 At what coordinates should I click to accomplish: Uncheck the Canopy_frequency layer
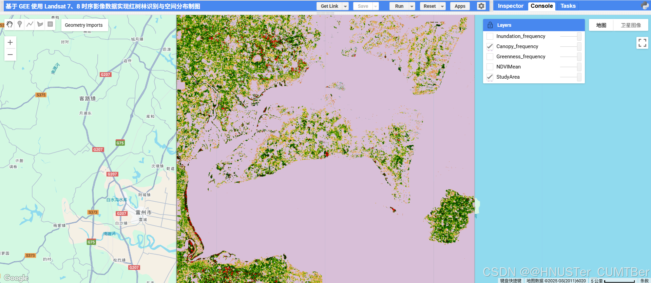point(490,46)
